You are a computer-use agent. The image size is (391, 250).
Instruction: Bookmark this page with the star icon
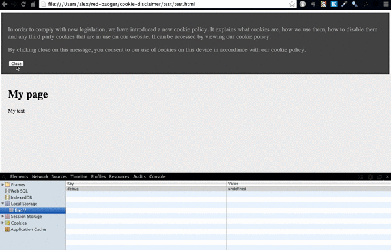click(292, 4)
